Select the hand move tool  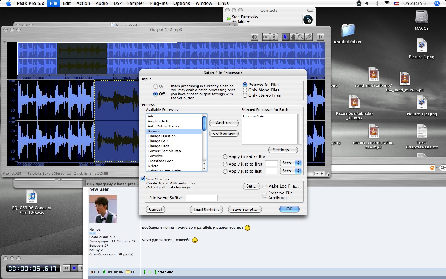(x=293, y=37)
